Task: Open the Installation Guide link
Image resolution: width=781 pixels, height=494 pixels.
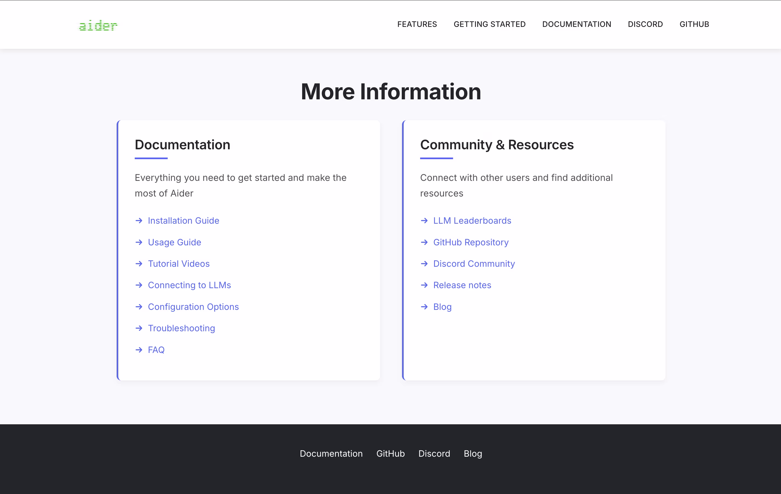Action: 183,221
